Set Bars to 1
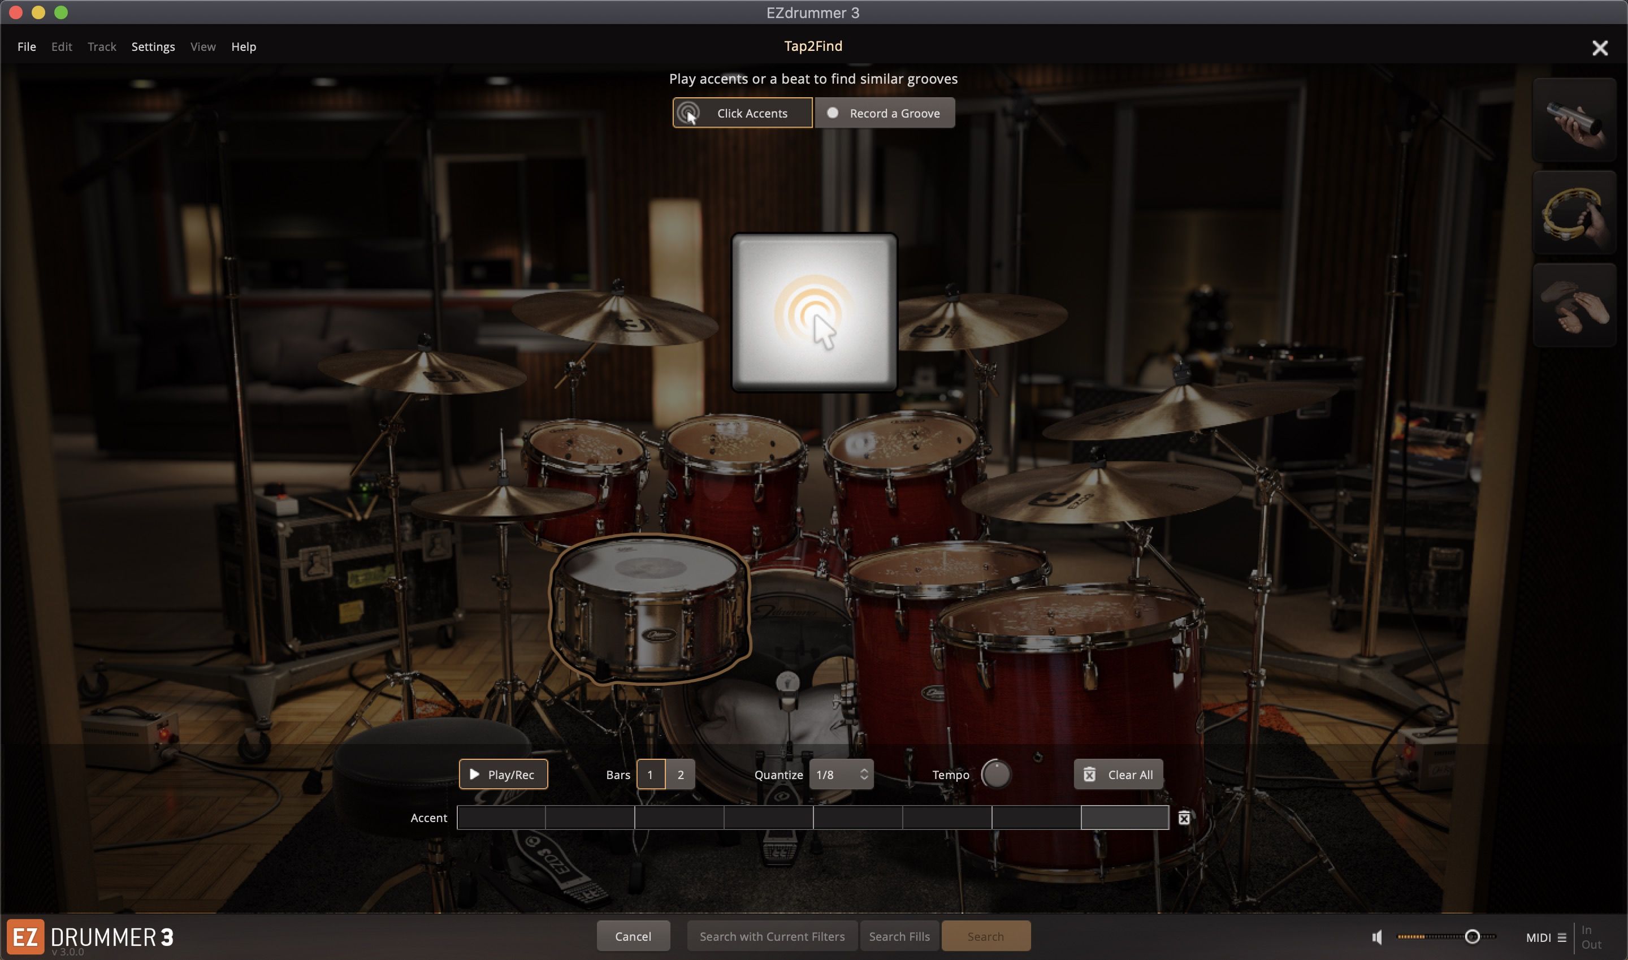Screen dimensions: 1628x960 coord(650,775)
